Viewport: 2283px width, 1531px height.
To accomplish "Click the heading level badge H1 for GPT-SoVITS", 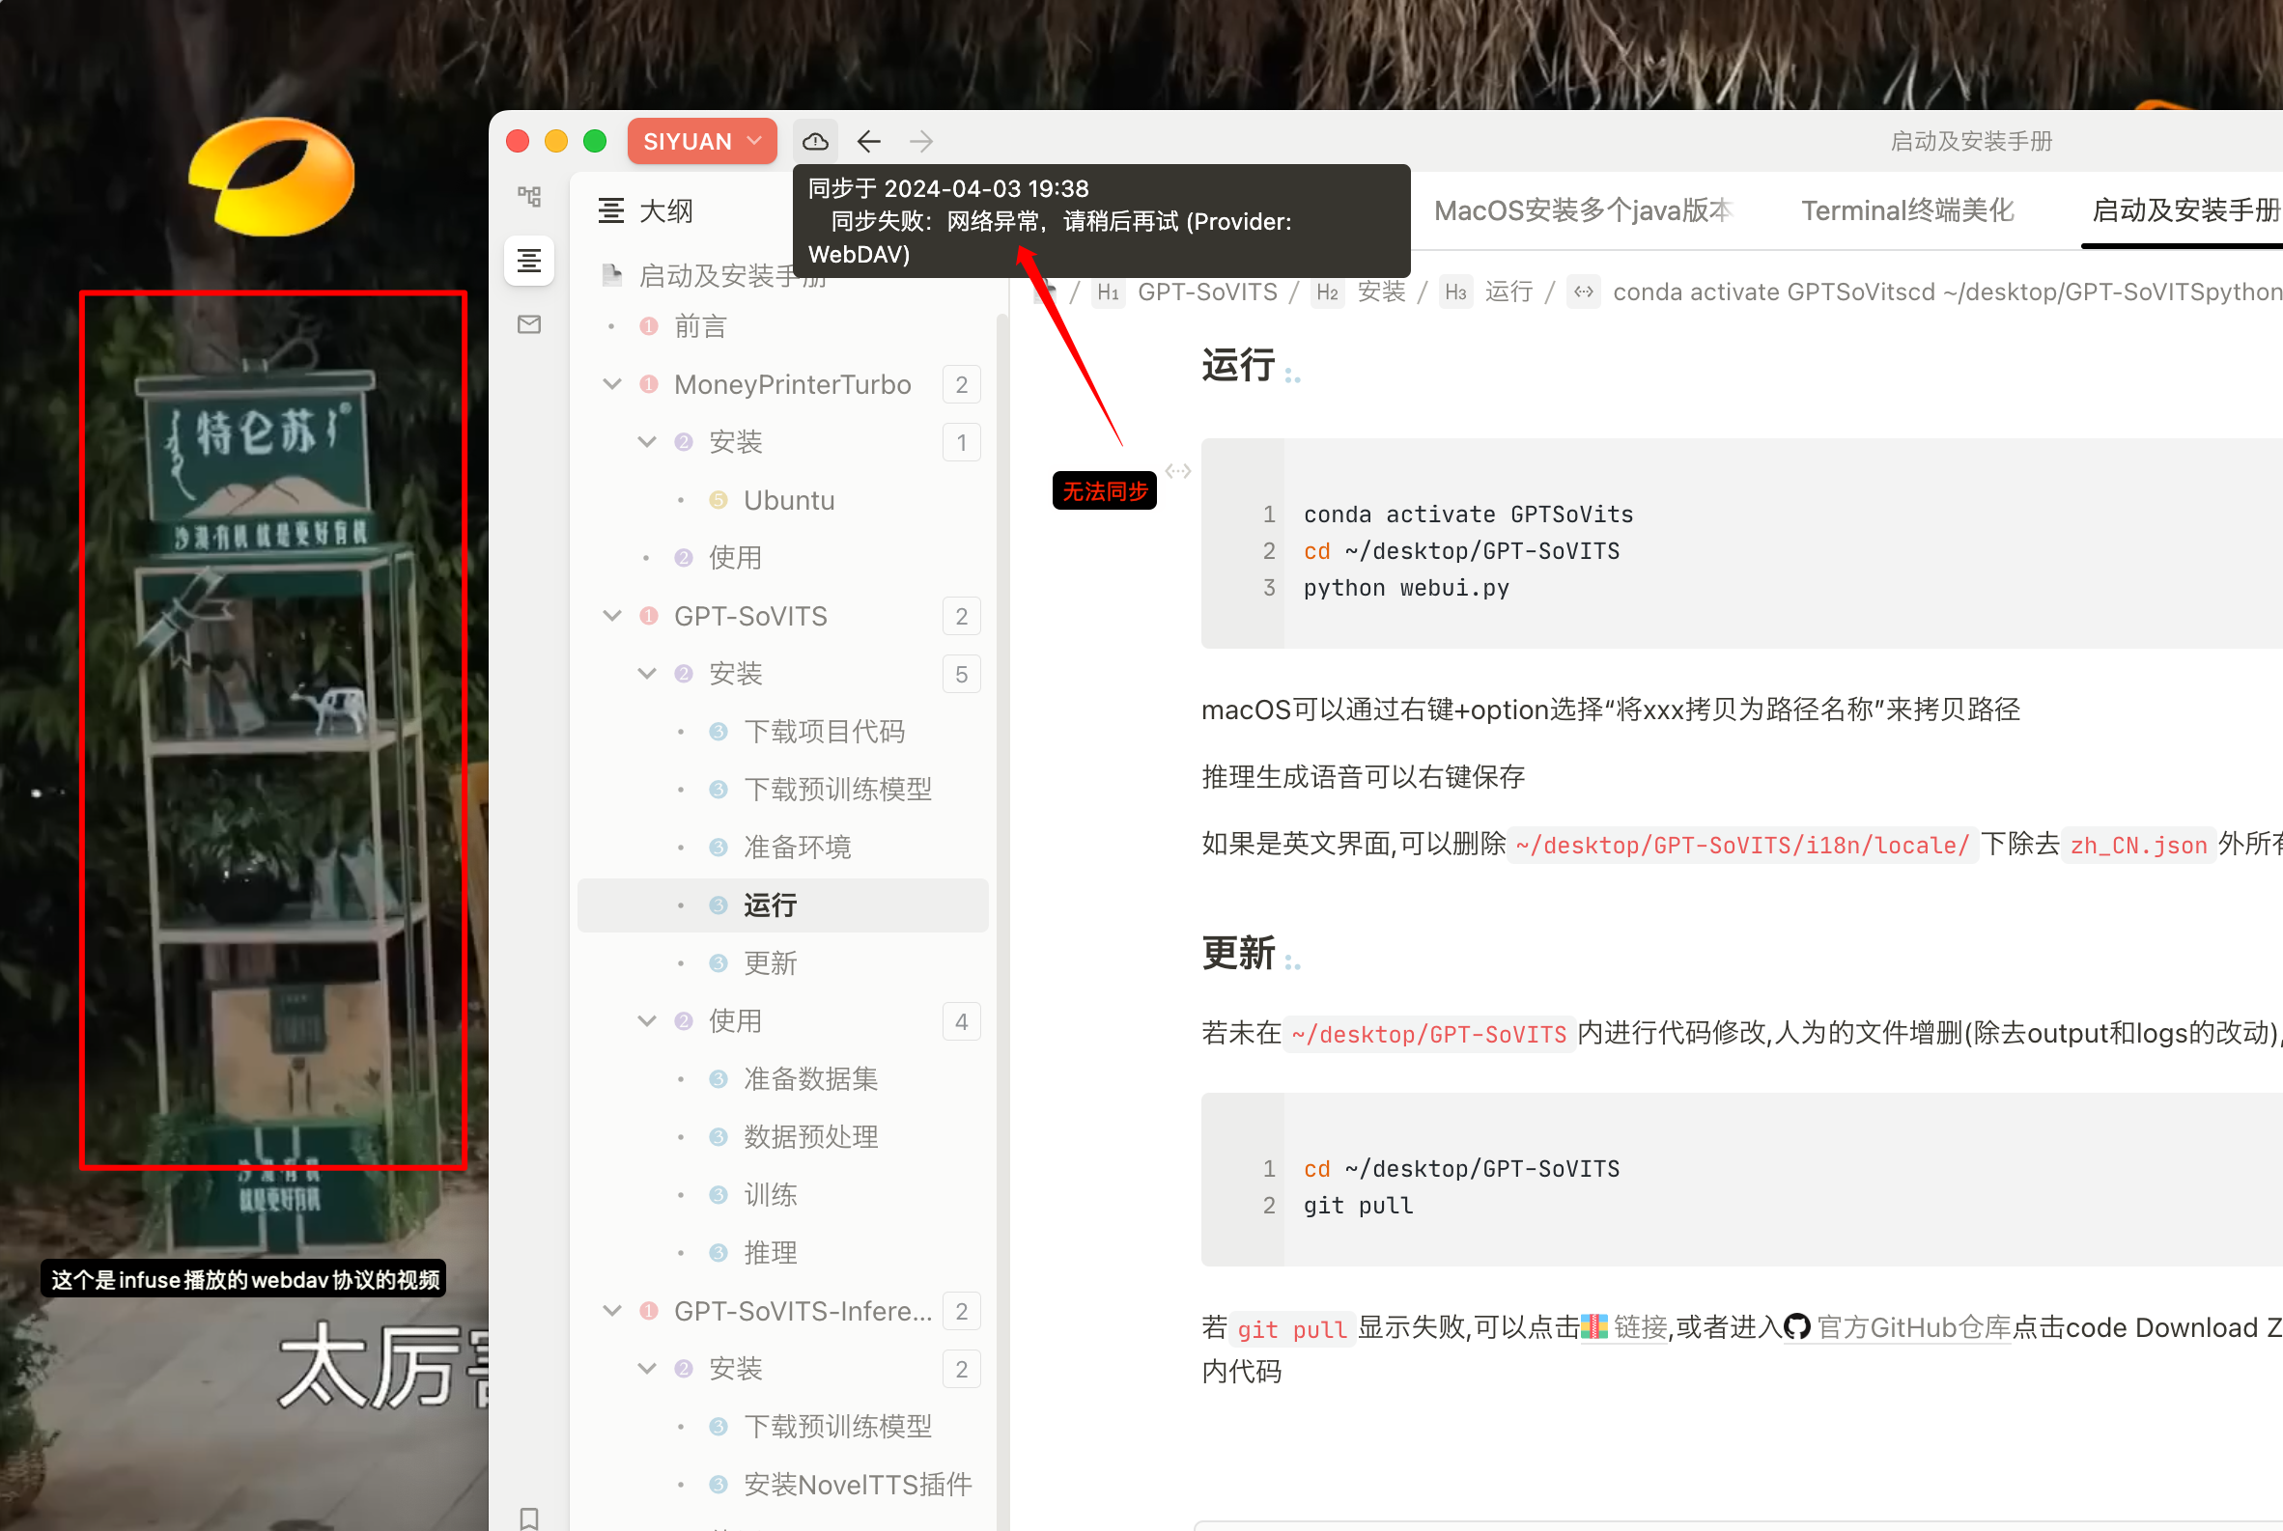I will [1108, 291].
